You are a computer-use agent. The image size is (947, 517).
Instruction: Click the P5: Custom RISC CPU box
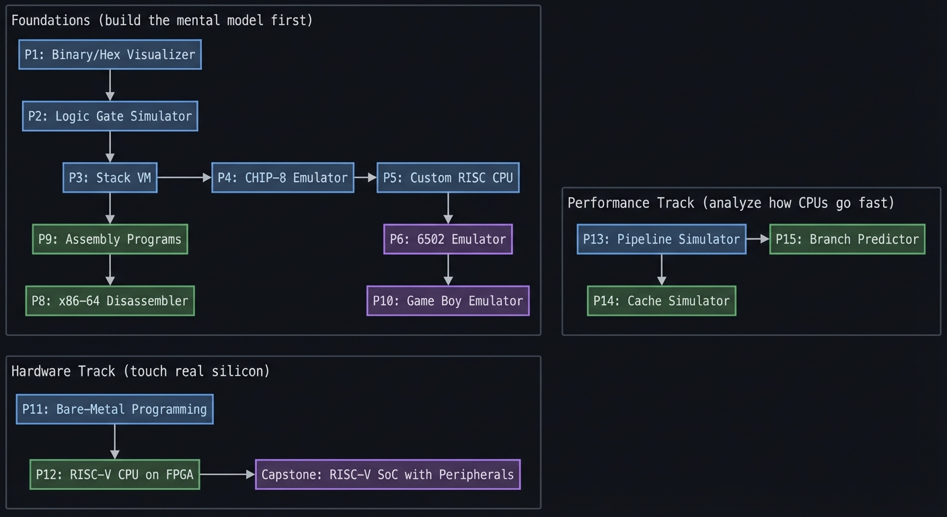tap(447, 177)
